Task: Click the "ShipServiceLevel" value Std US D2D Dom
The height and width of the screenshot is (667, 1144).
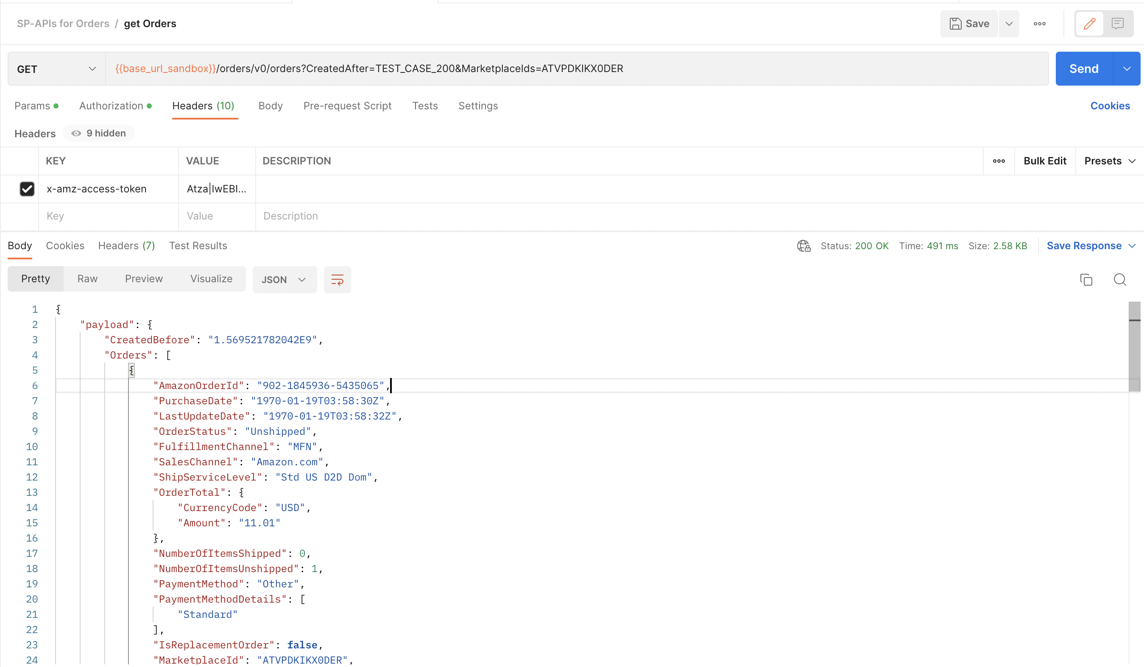Action: pos(324,477)
